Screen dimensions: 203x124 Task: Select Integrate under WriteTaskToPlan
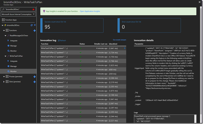14,61
